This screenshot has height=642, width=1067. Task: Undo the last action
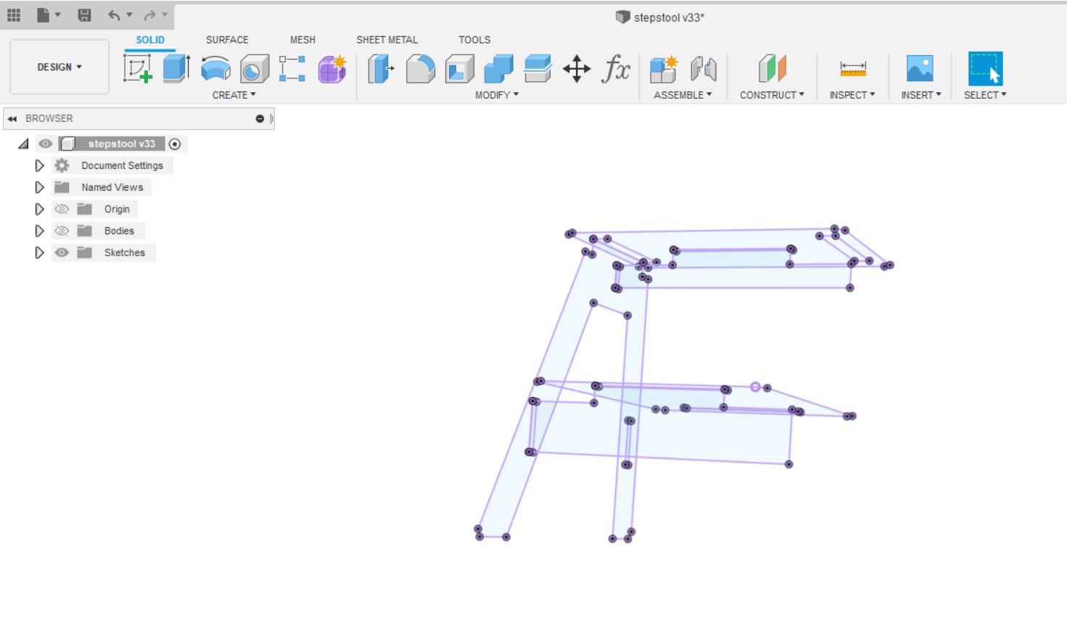point(114,15)
